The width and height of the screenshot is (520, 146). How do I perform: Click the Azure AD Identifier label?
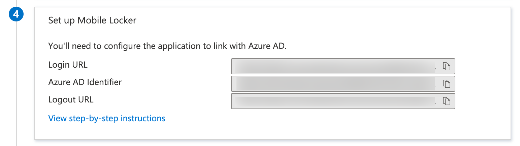[85, 82]
